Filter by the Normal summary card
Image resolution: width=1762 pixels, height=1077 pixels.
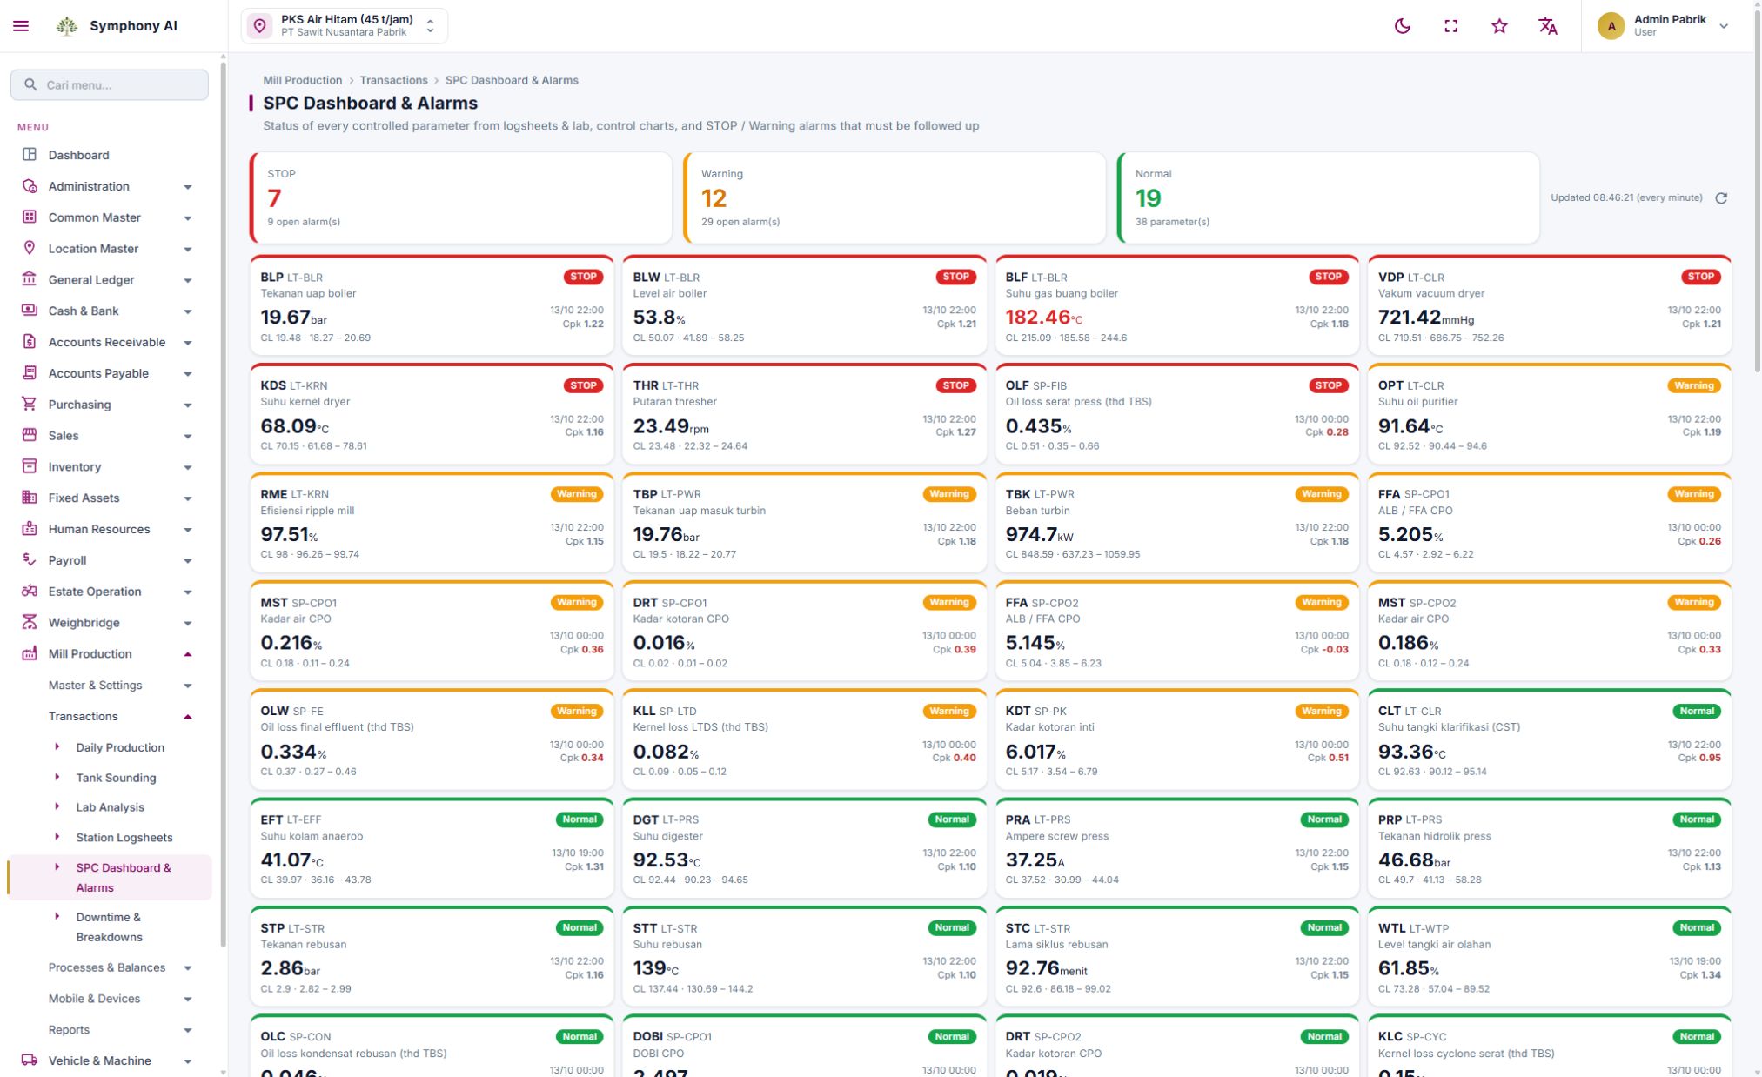(x=1329, y=198)
